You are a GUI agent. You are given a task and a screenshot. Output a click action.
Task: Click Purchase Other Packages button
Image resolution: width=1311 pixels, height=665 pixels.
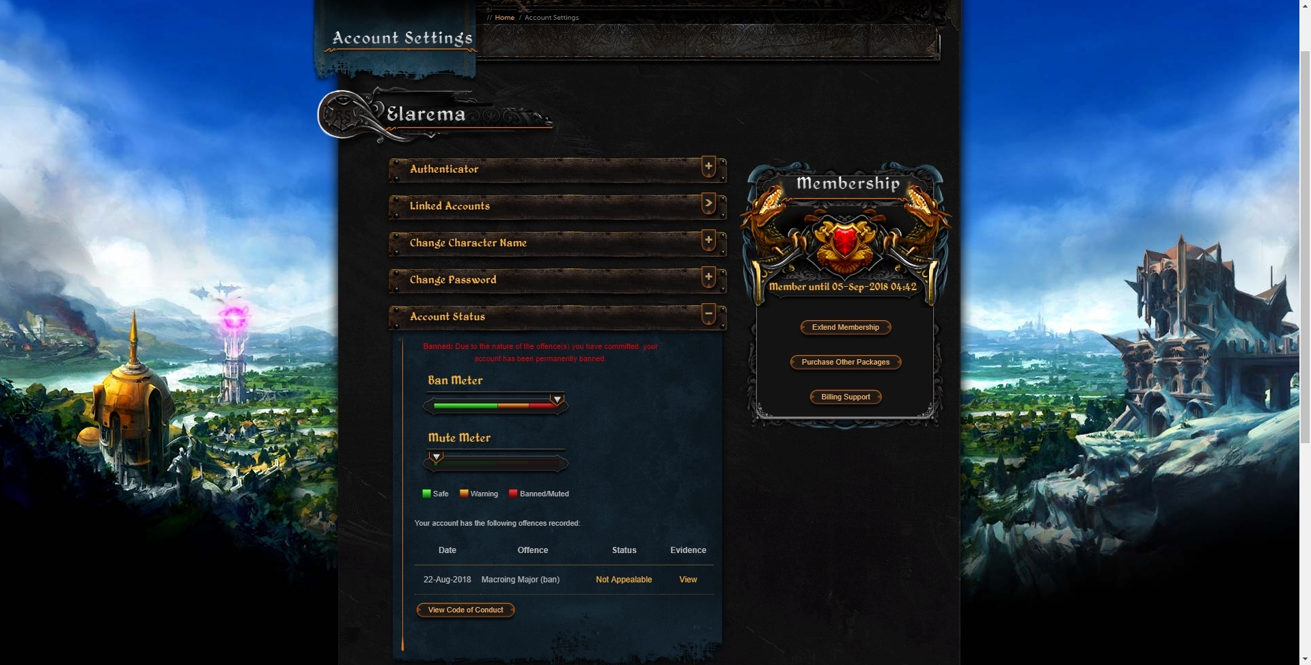point(845,363)
